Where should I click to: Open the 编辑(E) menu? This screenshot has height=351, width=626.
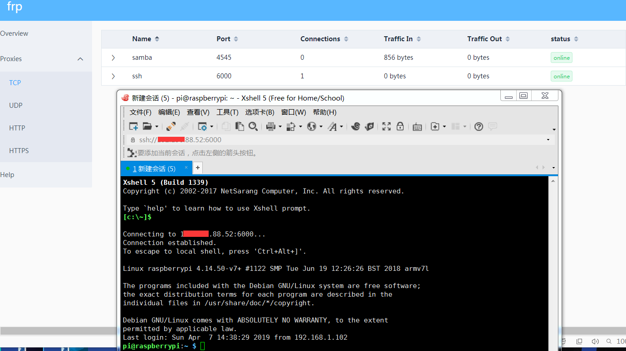coord(169,112)
